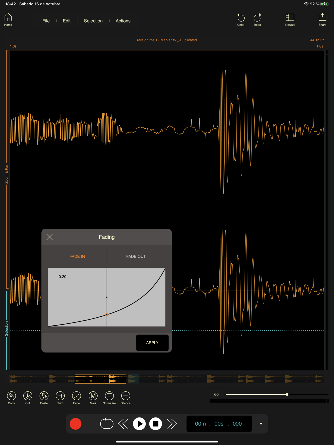The image size is (334, 445).
Task: Click the Selection side label
Action: point(7,328)
